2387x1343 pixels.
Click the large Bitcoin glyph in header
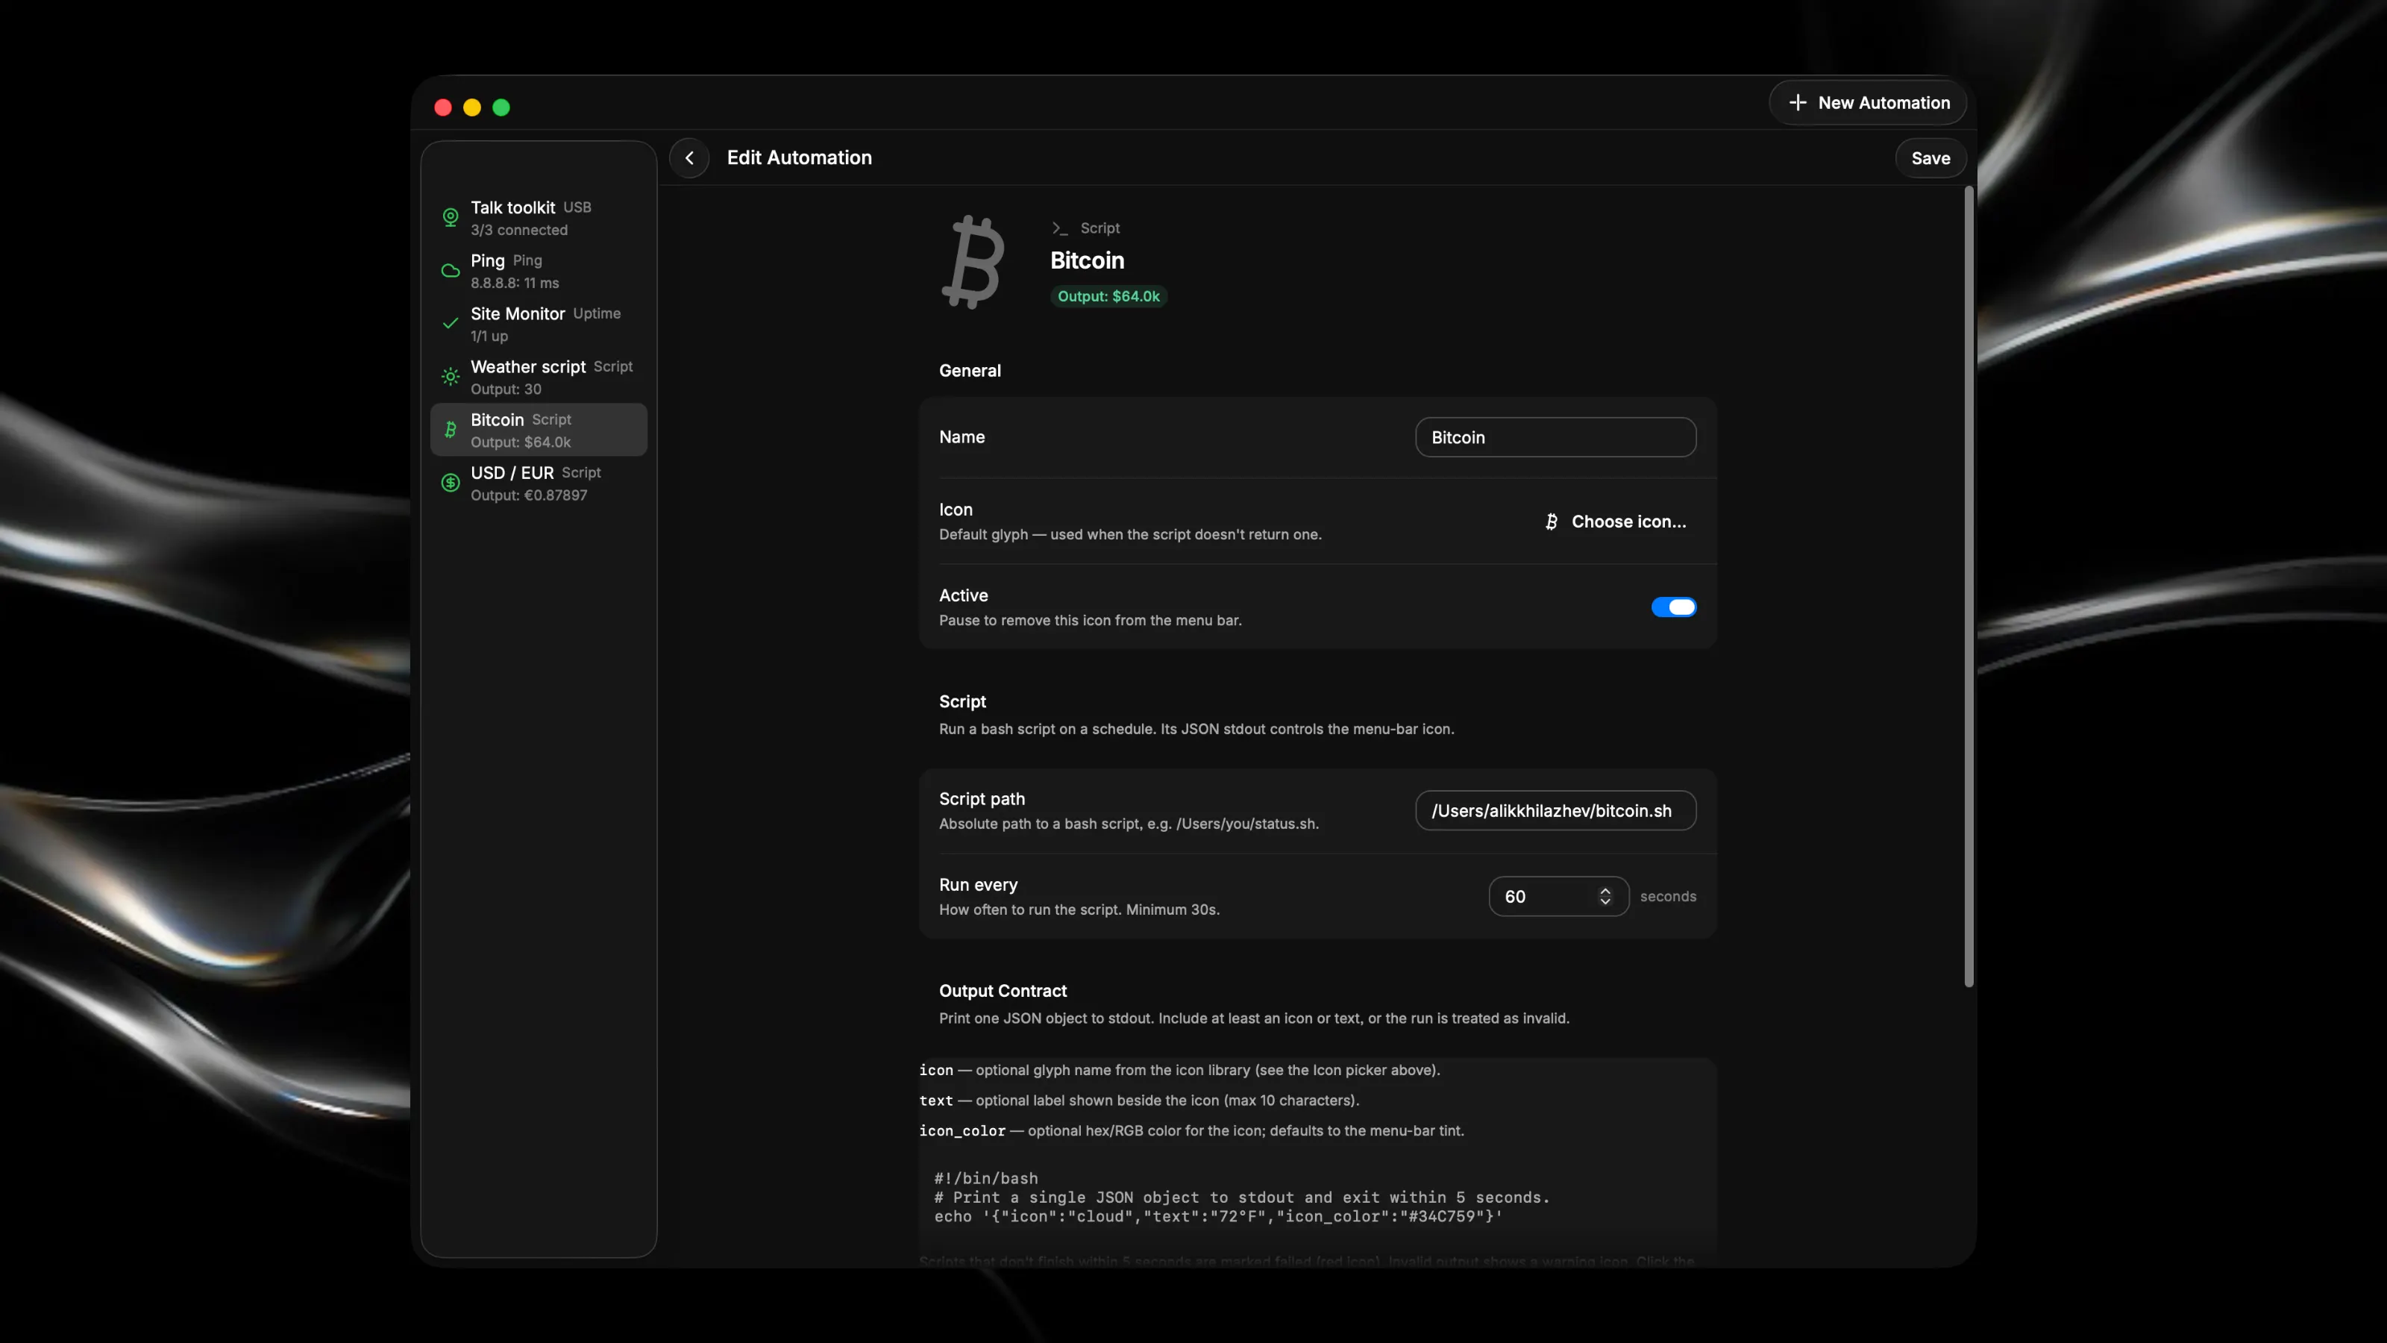973,263
